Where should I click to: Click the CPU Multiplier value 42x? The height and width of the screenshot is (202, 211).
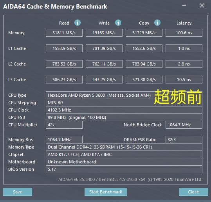point(64,125)
